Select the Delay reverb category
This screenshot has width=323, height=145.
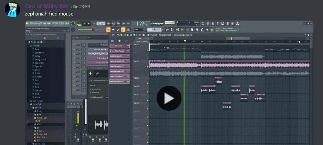coord(40,59)
